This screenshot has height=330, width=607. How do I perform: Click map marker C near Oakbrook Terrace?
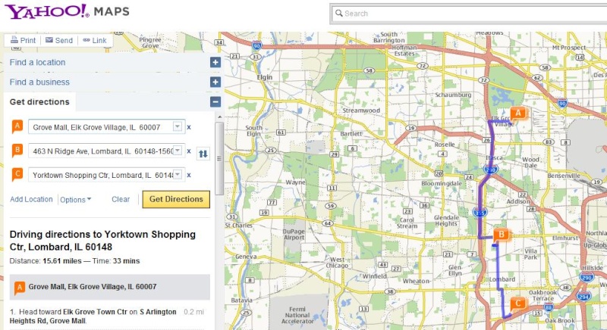click(517, 303)
